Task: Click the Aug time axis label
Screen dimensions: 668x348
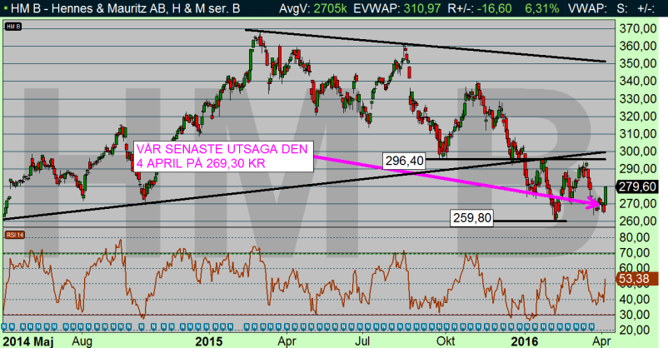Action: coord(82,341)
